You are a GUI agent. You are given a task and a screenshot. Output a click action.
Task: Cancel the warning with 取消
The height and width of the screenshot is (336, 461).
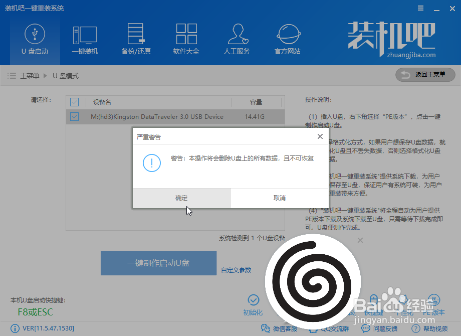279,198
